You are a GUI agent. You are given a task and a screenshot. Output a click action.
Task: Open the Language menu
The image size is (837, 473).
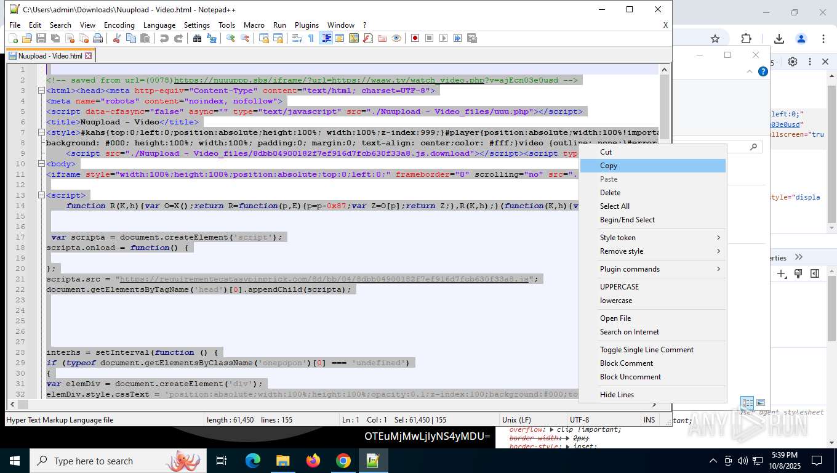[x=159, y=25]
